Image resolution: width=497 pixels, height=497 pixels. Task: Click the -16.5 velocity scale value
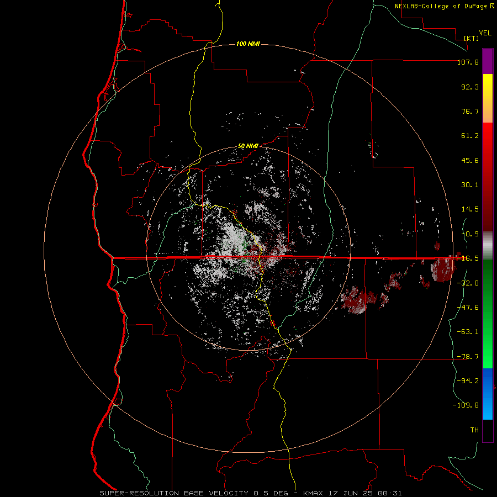click(x=468, y=258)
